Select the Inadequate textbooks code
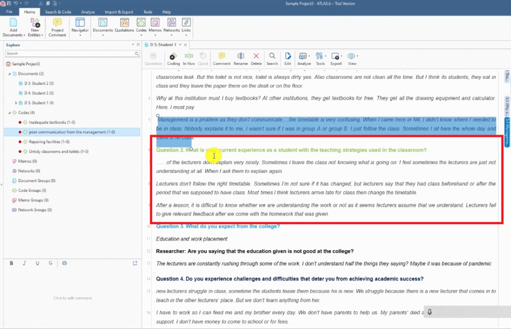 pos(52,122)
